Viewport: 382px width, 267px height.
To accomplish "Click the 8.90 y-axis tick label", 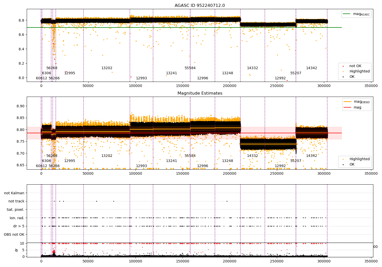I will click(21, 106).
